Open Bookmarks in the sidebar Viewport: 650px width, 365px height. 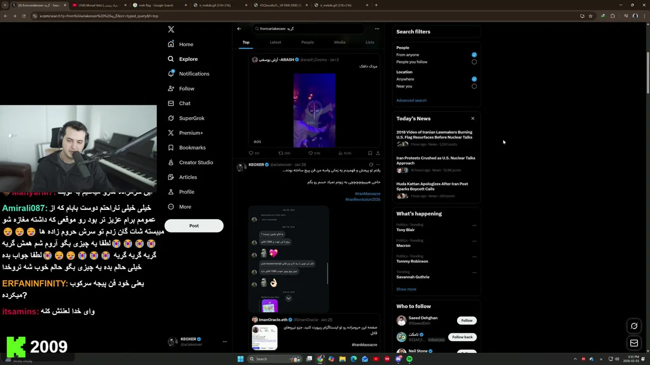tap(186, 148)
